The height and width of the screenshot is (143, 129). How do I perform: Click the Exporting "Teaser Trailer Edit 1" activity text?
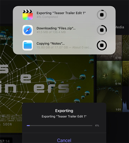point(61,13)
